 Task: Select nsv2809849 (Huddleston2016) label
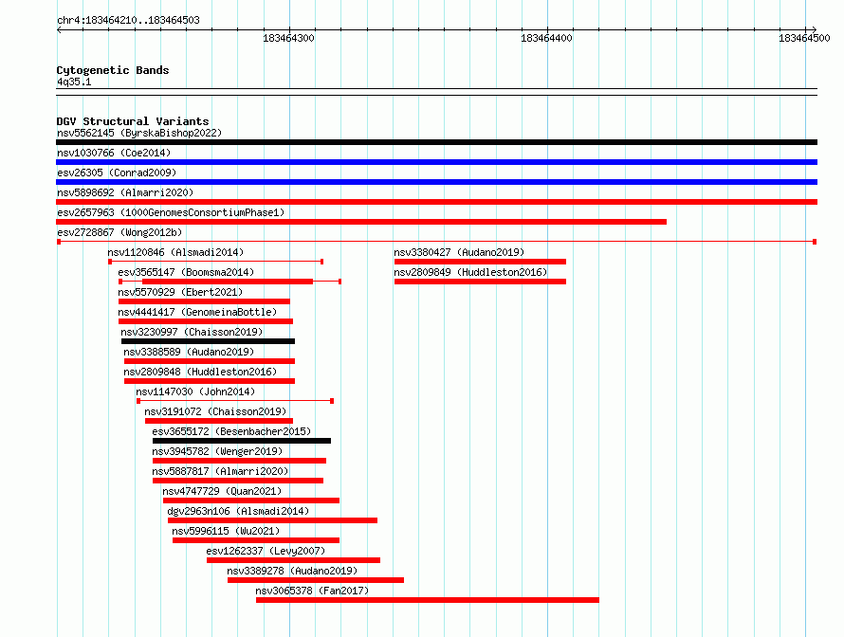point(470,272)
